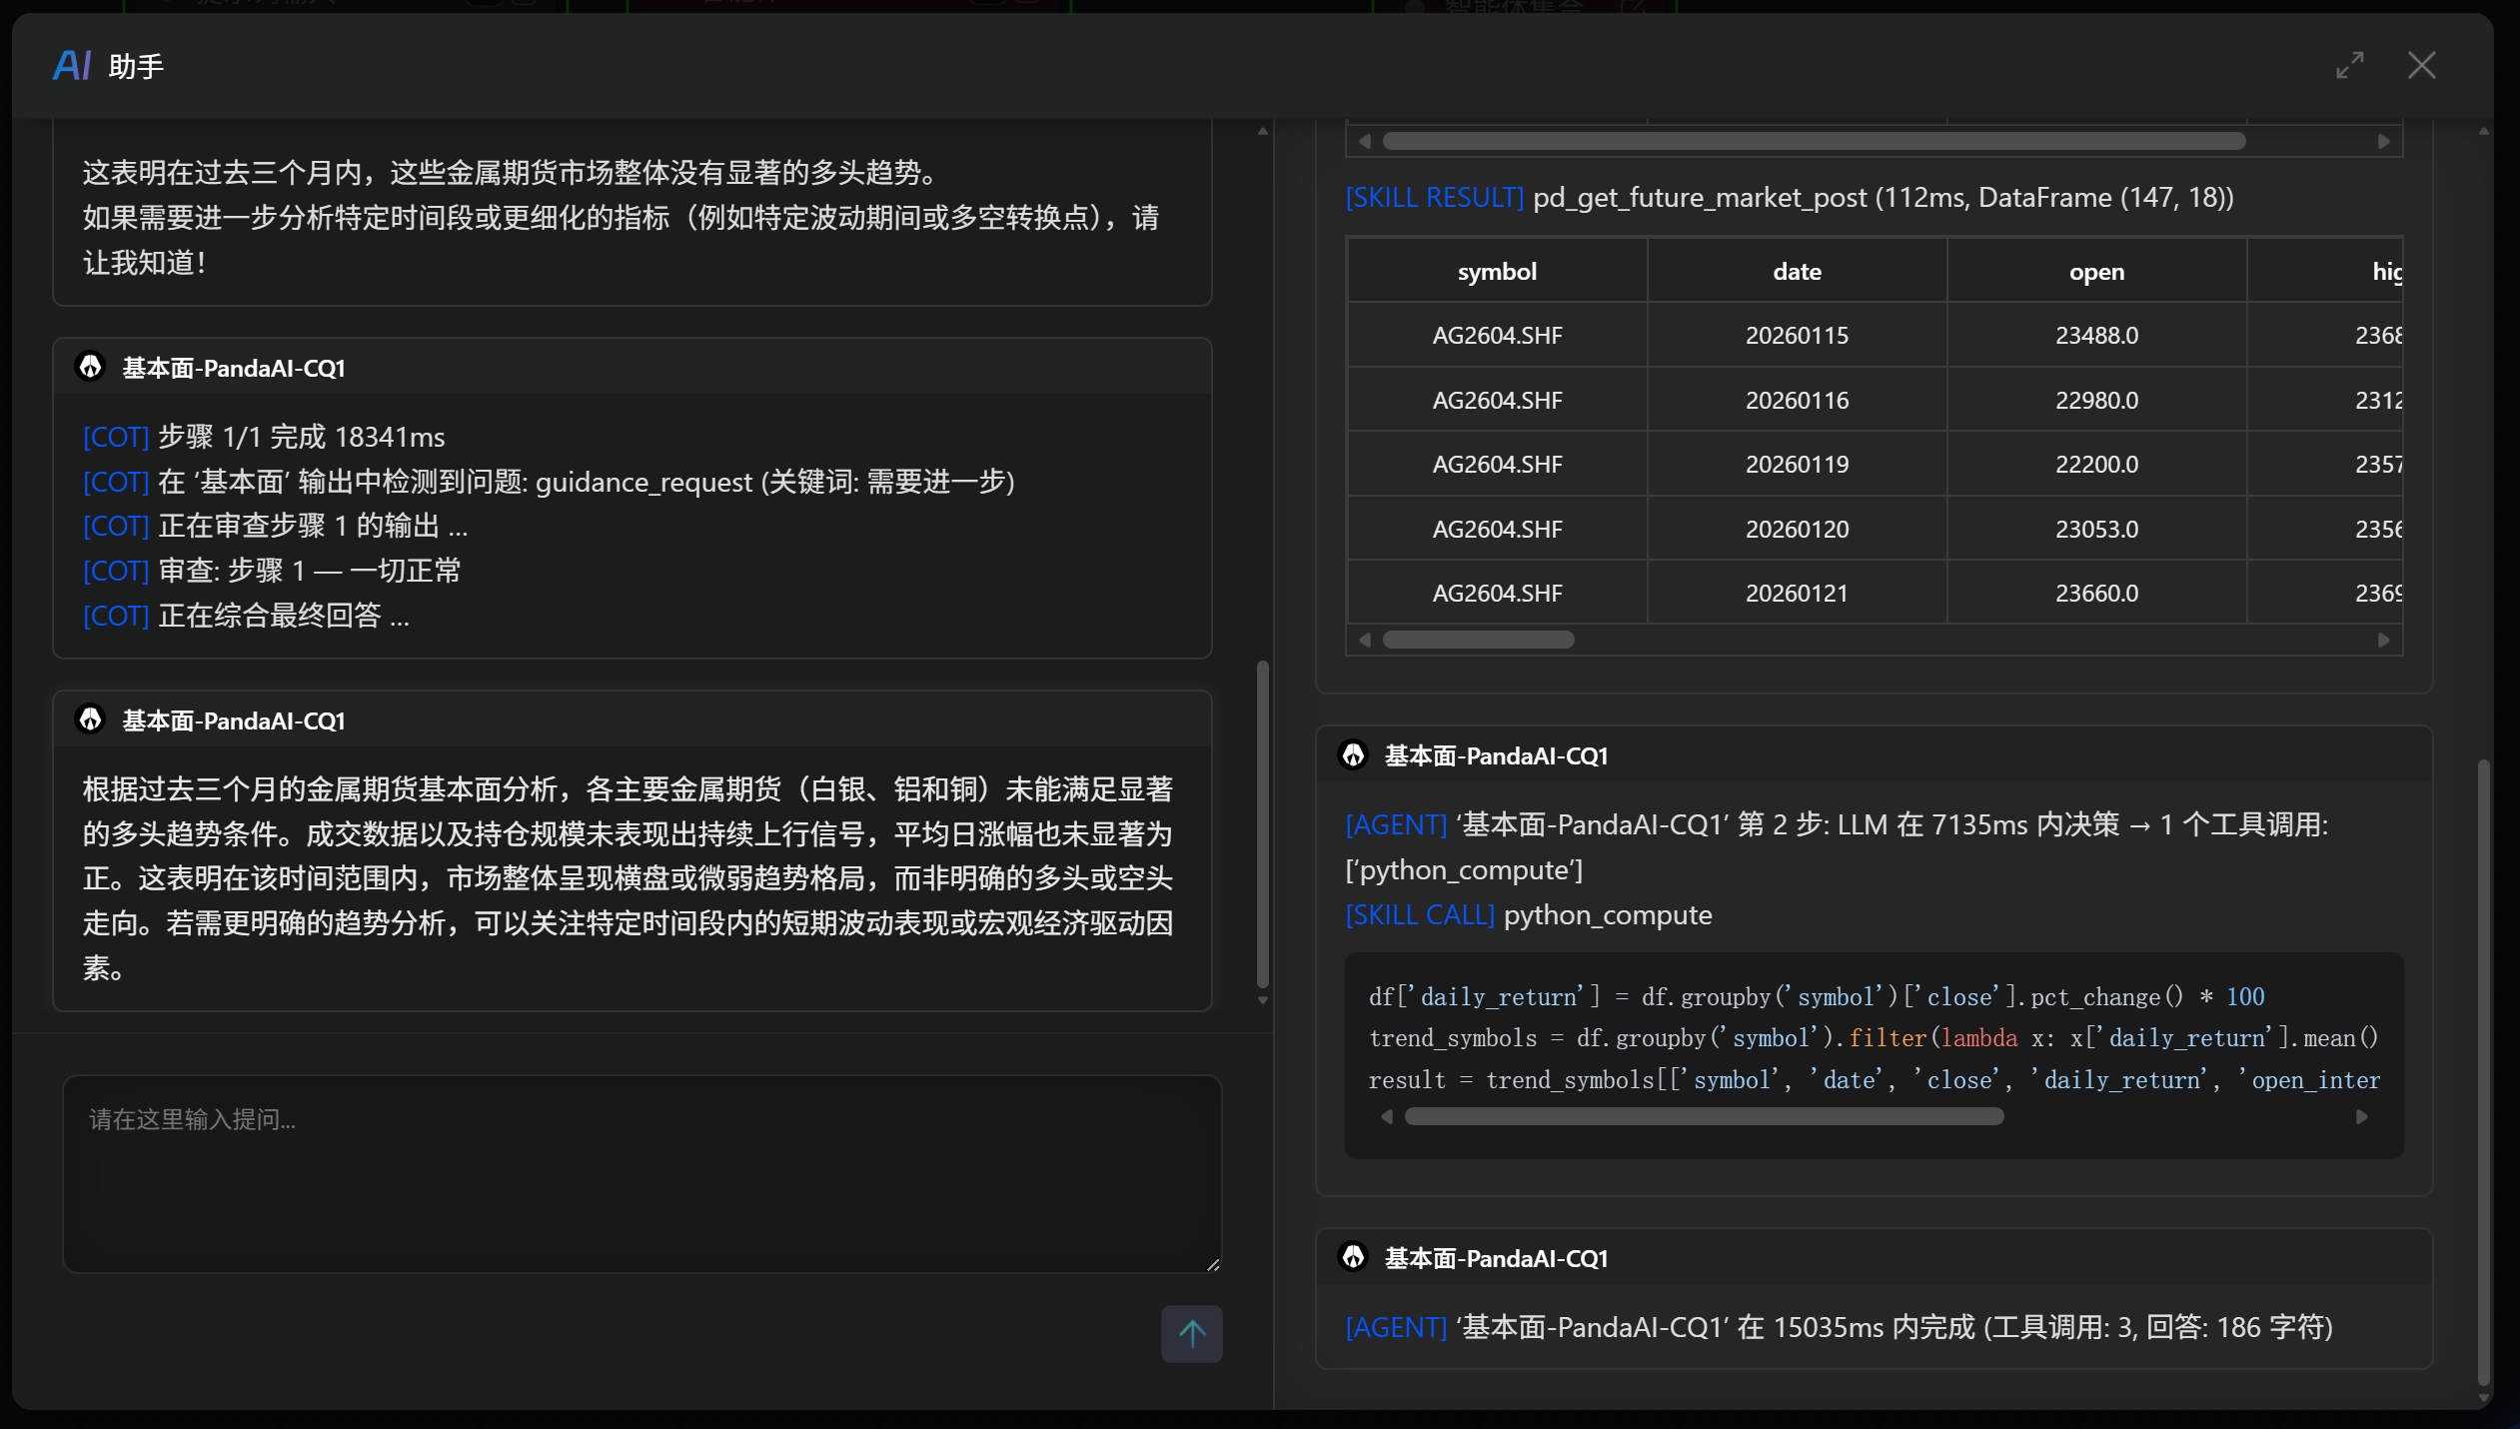
Task: Type a question in the prompt input box
Action: coord(641,1172)
